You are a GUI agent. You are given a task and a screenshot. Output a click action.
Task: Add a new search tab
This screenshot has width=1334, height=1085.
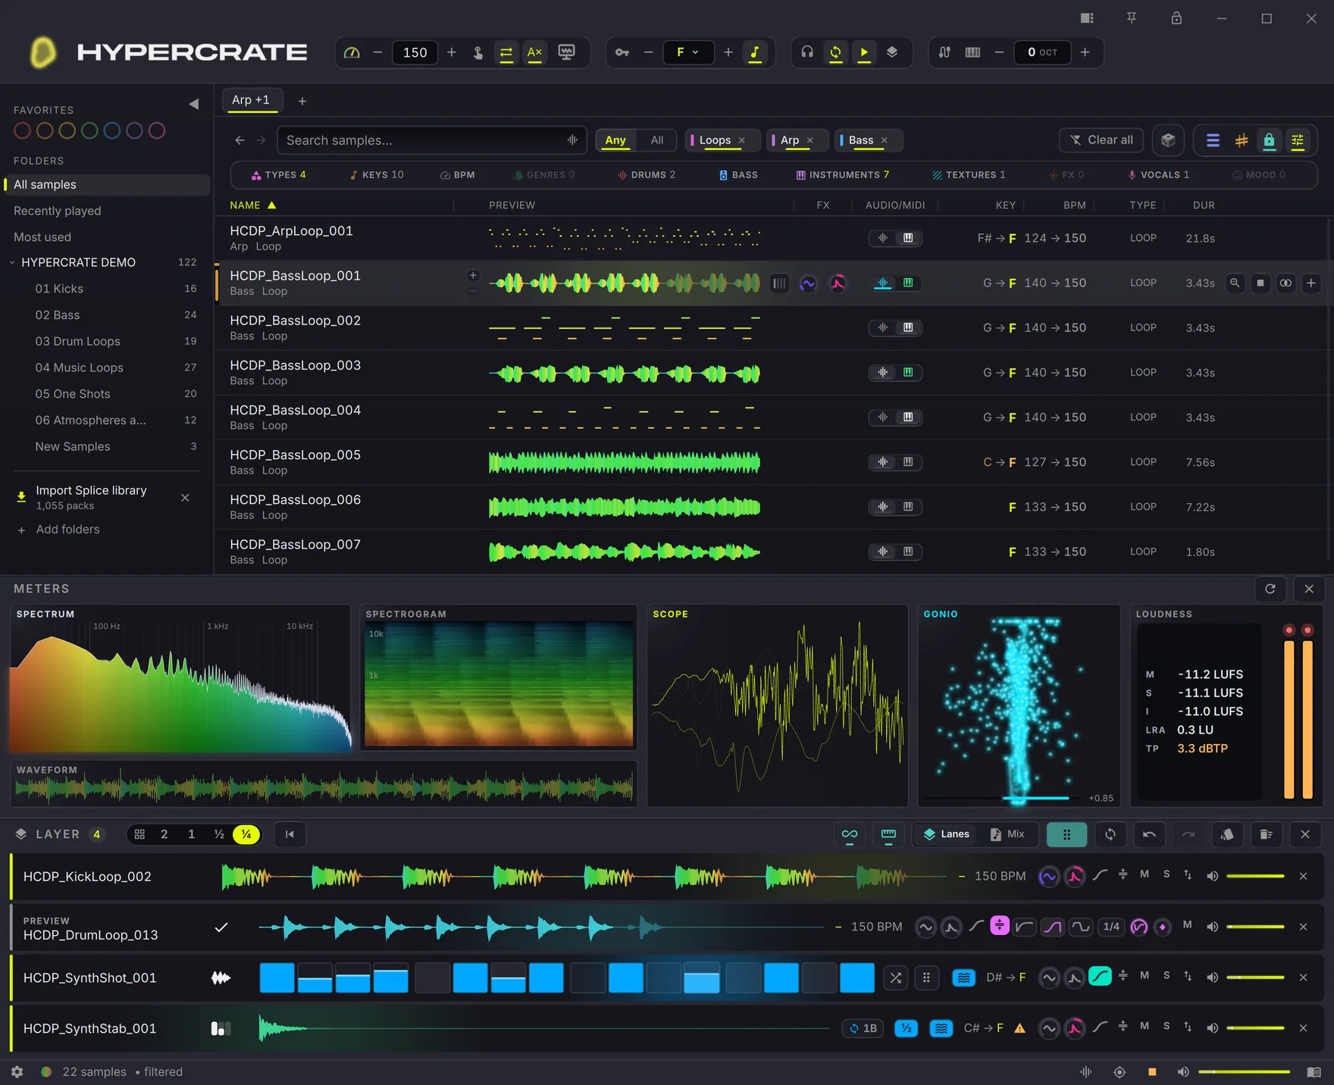click(x=302, y=101)
